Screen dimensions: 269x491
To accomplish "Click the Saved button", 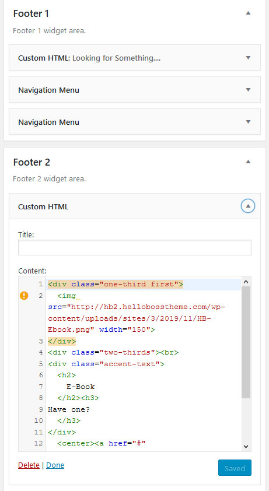I will tap(235, 468).
